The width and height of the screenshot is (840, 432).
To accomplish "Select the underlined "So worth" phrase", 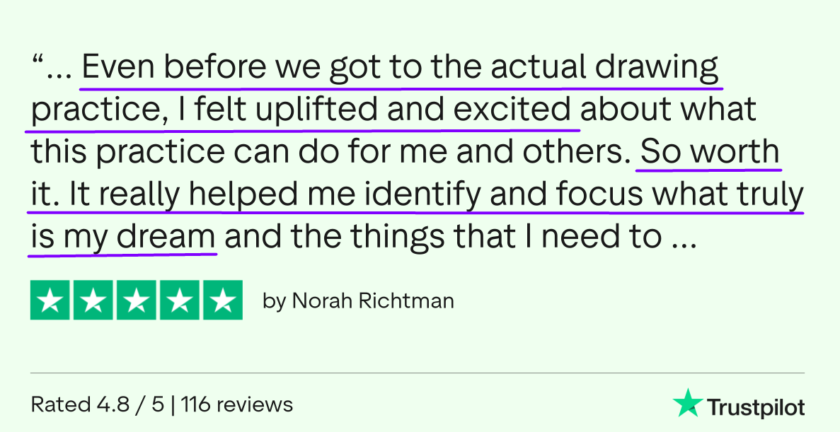I will (708, 153).
